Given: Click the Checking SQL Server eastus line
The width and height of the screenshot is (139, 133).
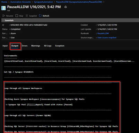Looking at the screenshot, I should (61, 126).
